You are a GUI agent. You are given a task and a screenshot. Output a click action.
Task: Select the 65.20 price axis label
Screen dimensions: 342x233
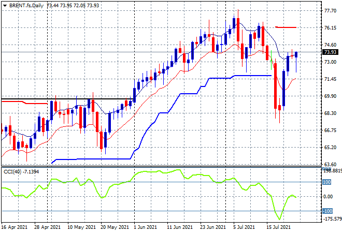point(330,148)
